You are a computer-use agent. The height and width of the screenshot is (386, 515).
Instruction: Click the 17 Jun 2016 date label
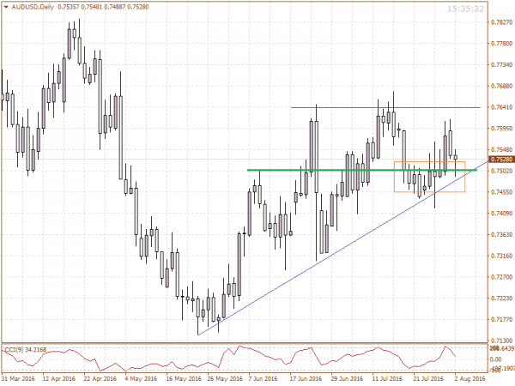pyautogui.click(x=304, y=377)
